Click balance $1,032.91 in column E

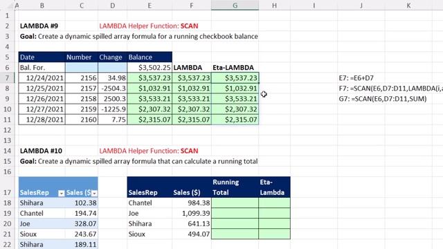click(x=150, y=89)
